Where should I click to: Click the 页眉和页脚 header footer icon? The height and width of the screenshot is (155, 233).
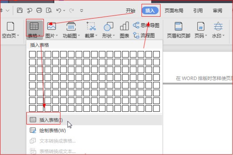point(179,26)
